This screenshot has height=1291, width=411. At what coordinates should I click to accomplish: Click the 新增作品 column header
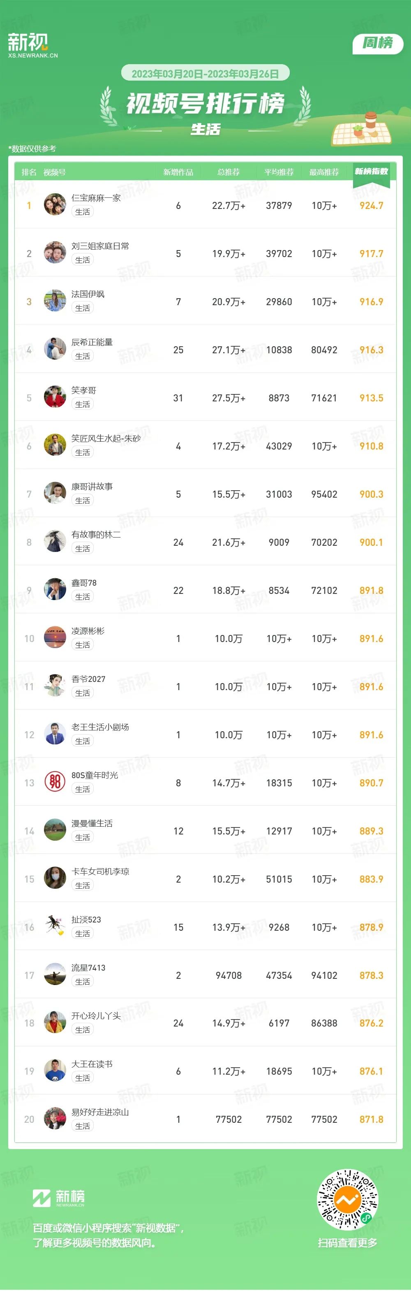point(178,172)
